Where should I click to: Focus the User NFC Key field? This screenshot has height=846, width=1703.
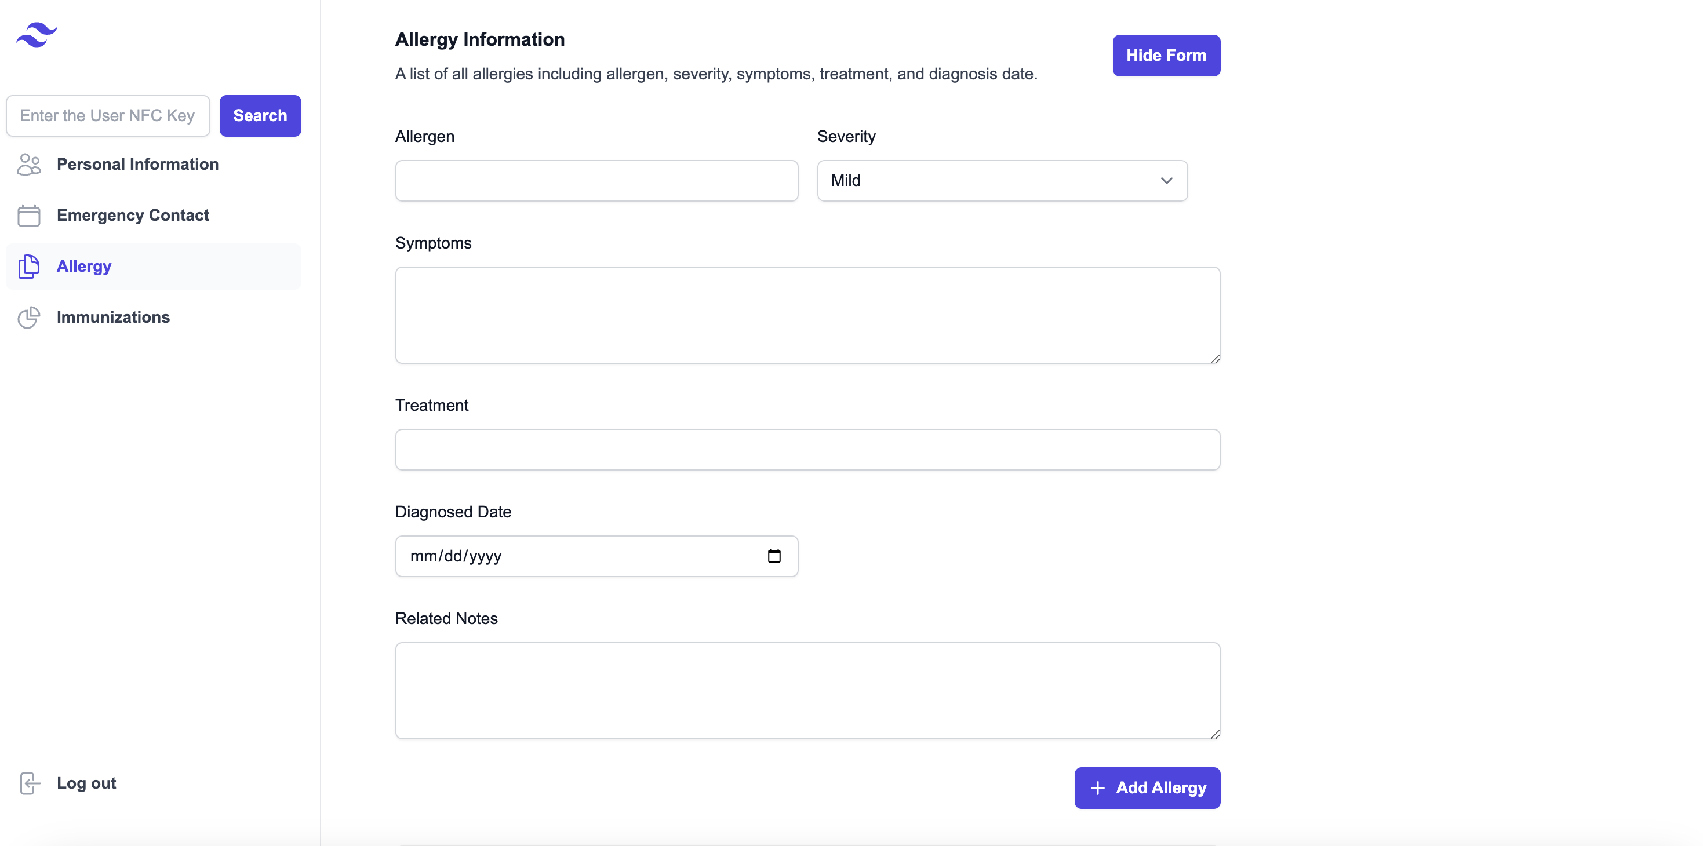[108, 116]
